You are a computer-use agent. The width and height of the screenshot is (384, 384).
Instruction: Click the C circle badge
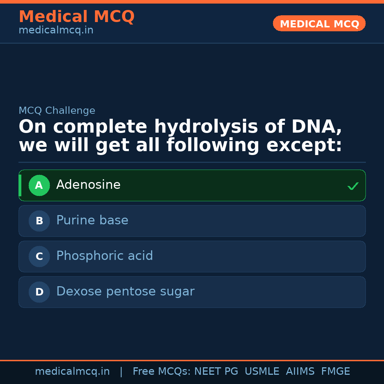39,256
